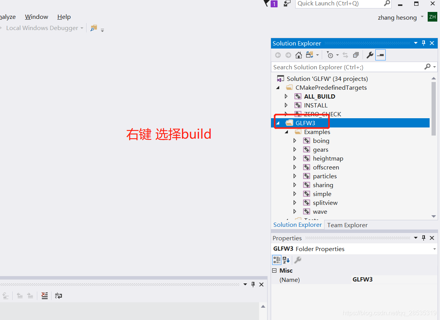Click the Property Pages wrench in Properties

point(298,260)
